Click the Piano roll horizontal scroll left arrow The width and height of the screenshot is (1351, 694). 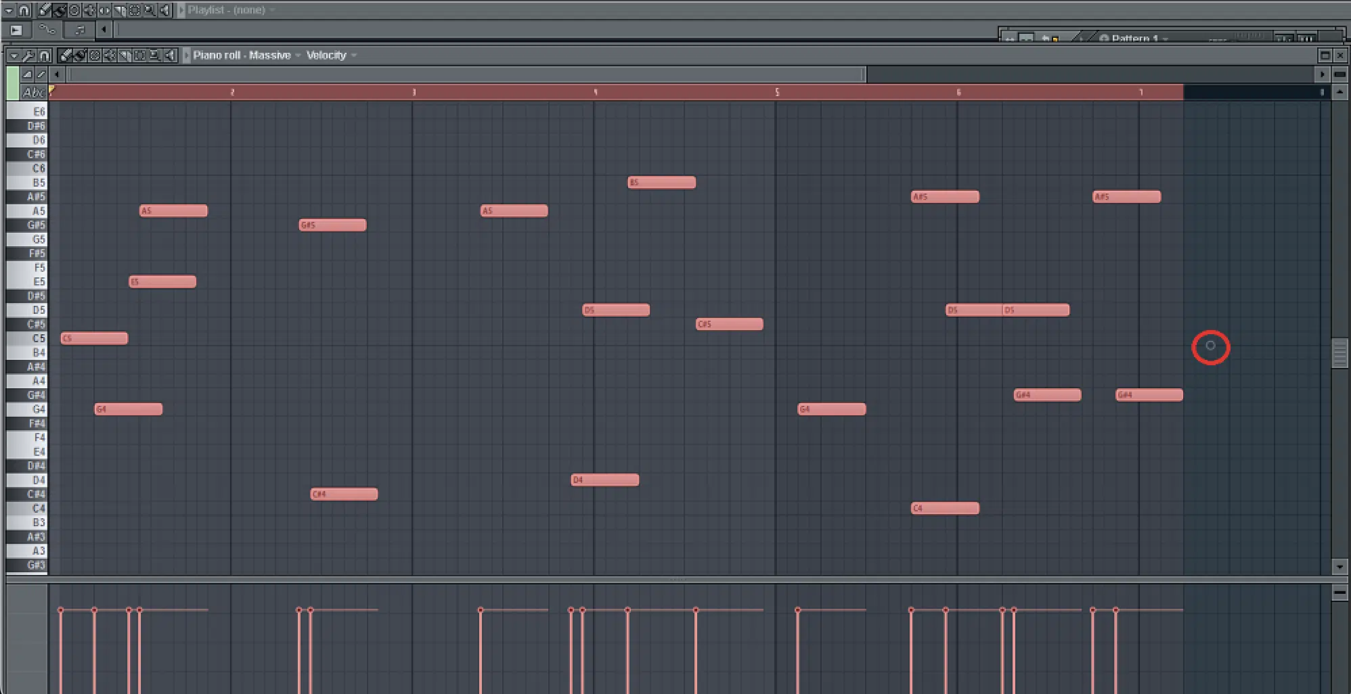[57, 74]
